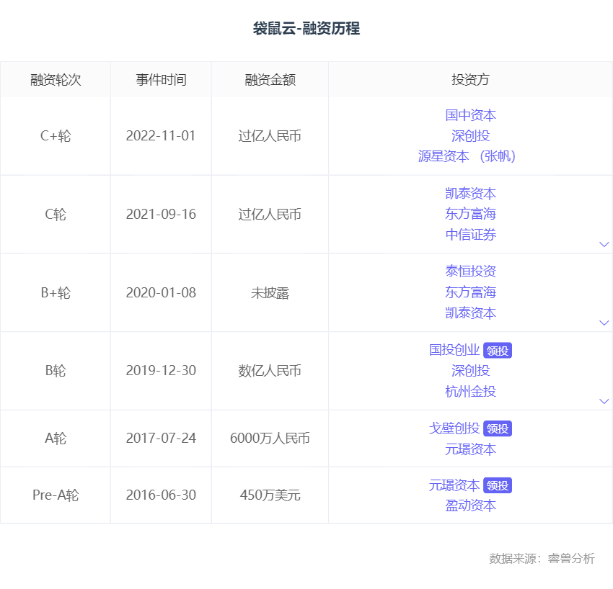Screen dimensions: 613x589
Task: Open 盈动资本 investor link
Action: pos(470,505)
